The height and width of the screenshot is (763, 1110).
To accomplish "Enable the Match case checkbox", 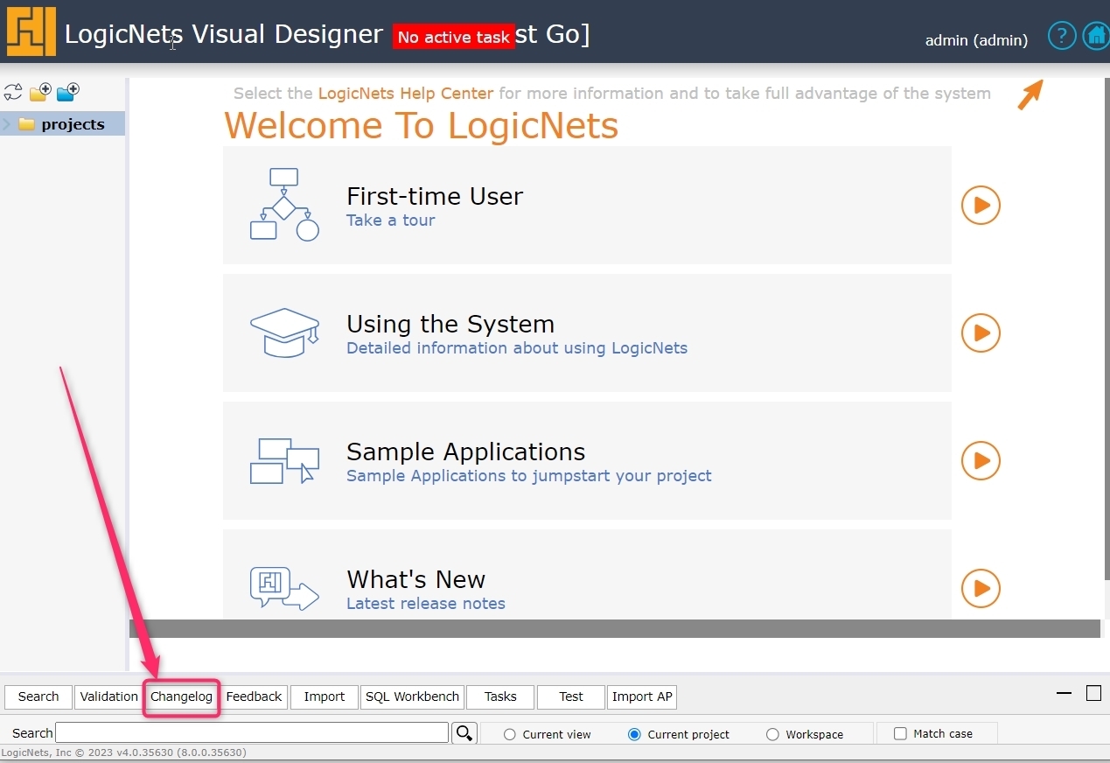I will pos(900,734).
